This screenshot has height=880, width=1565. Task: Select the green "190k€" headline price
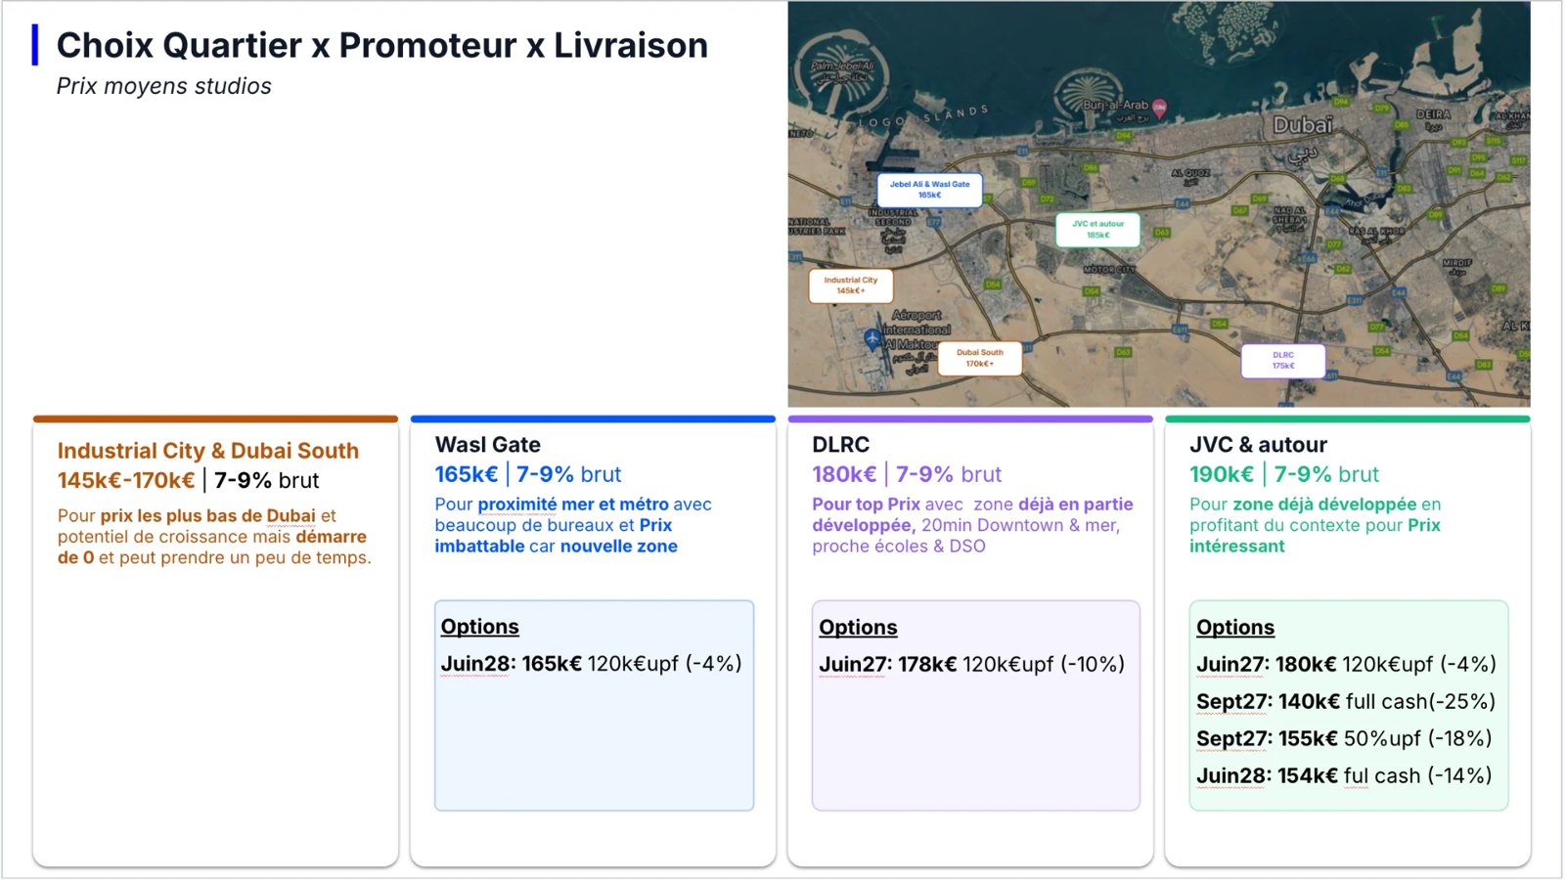click(x=1222, y=474)
